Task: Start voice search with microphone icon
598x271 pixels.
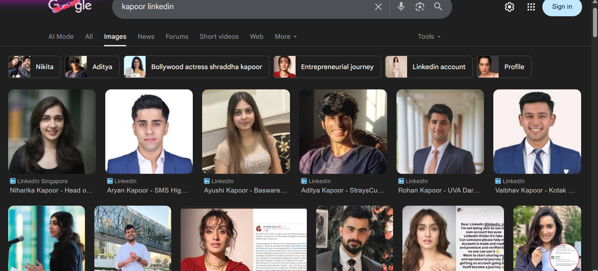Action: [401, 7]
